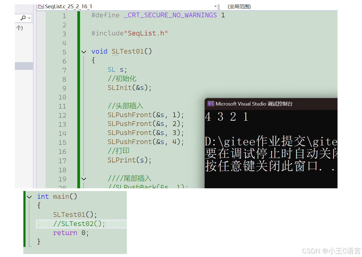Image resolution: width=362 pixels, height=257 pixels.
Task: Click the SLPushFront(&s, 2); line
Action: (146, 124)
